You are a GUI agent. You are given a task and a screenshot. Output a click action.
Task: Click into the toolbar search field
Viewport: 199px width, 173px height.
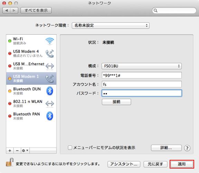pyautogui.click(x=174, y=10)
